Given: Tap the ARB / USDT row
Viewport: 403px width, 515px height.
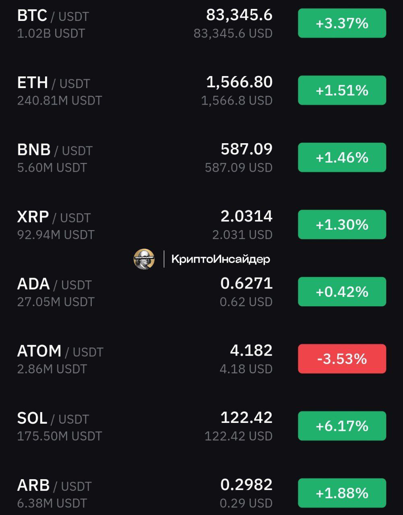Looking at the screenshot, I should [201, 493].
